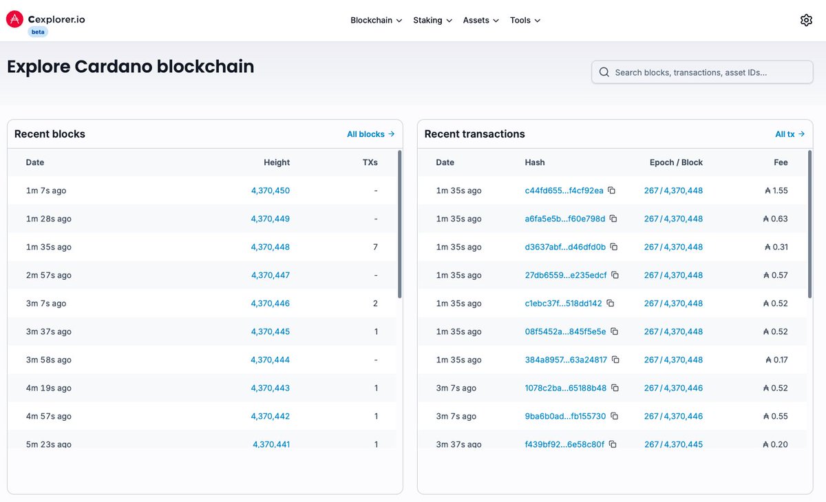
Task: Expand the Tools menu
Action: pyautogui.click(x=525, y=20)
